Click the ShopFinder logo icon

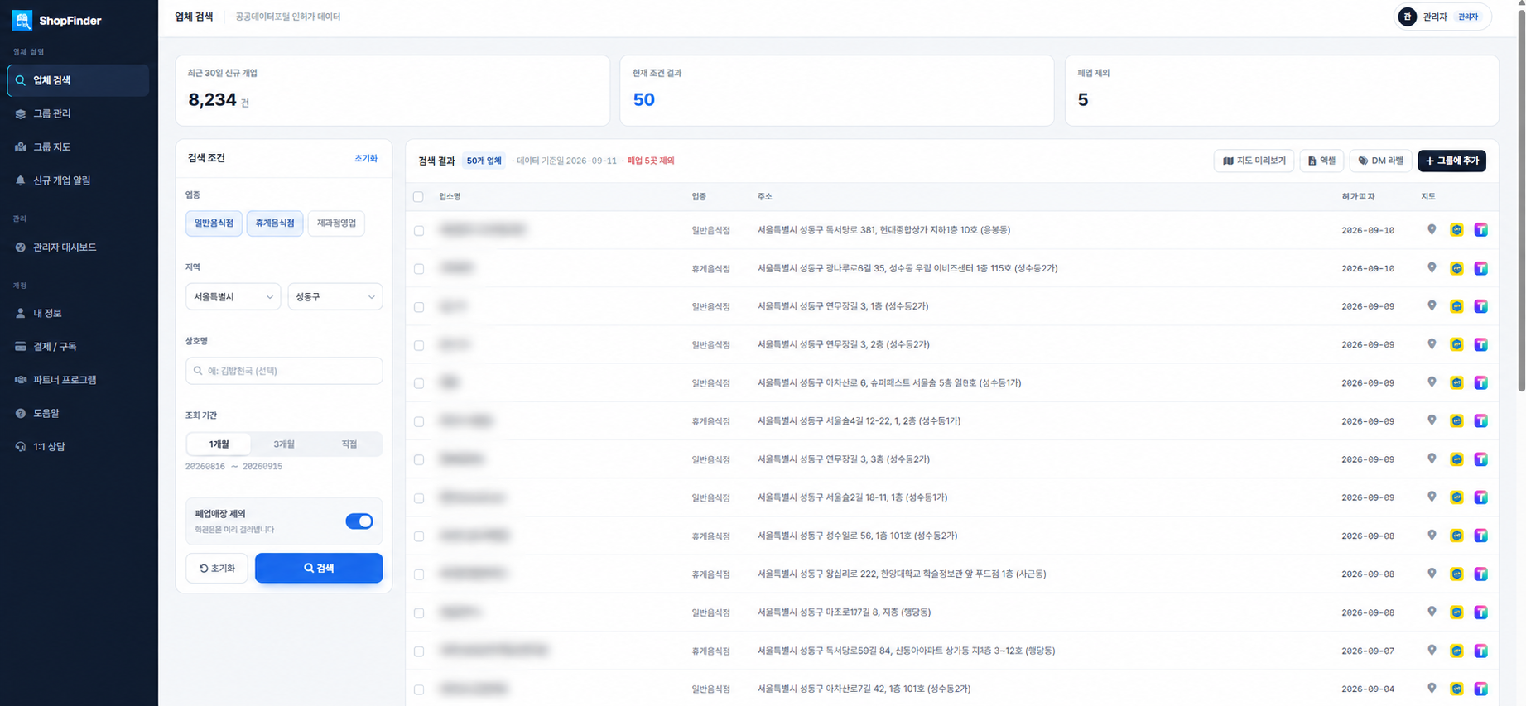pos(22,20)
